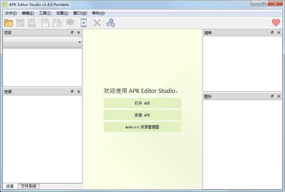Close the 资源 panel
The image size is (285, 192).
(79, 91)
